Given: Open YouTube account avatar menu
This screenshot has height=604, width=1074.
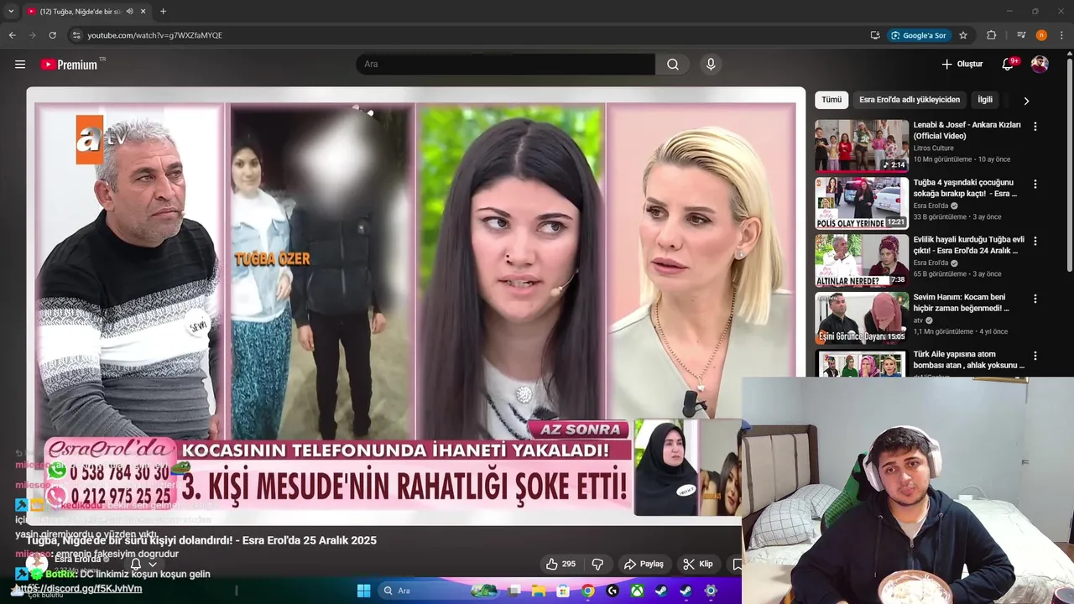Looking at the screenshot, I should (1040, 65).
